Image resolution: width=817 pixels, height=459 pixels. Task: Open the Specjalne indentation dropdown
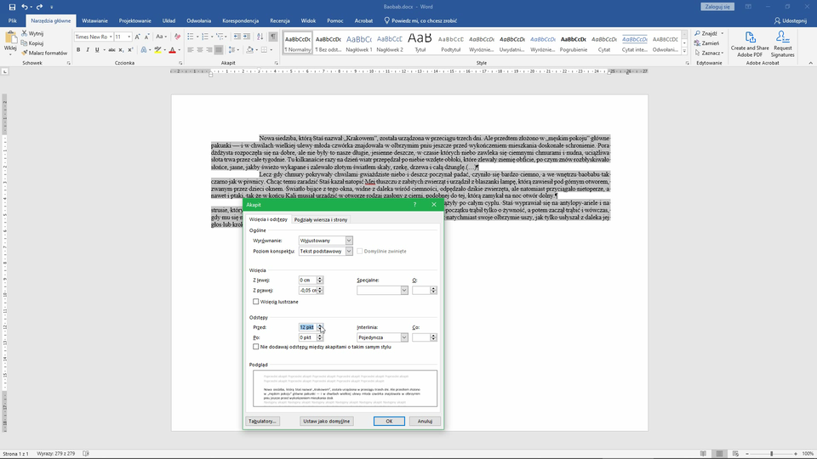pyautogui.click(x=403, y=291)
